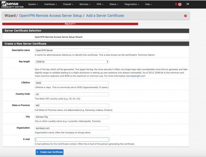206x157 pixels.
Task: Focus the Organization field
Action: click(x=72, y=128)
